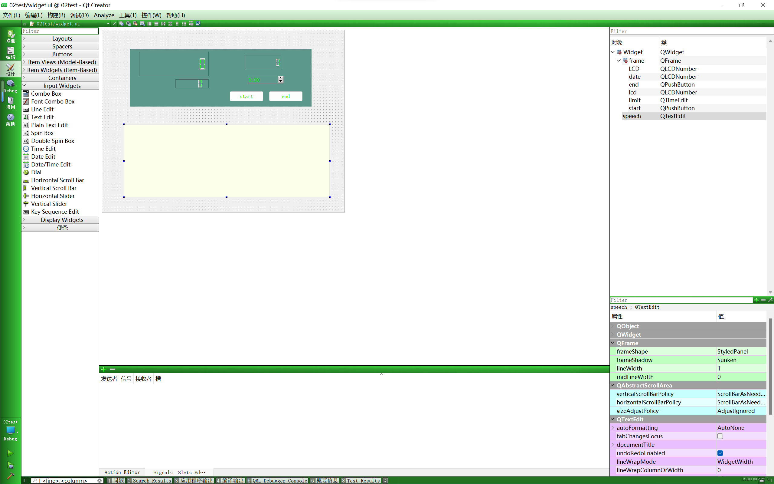
Task: Apply Lay Out in a Form Layout icon
Action: [x=177, y=23]
